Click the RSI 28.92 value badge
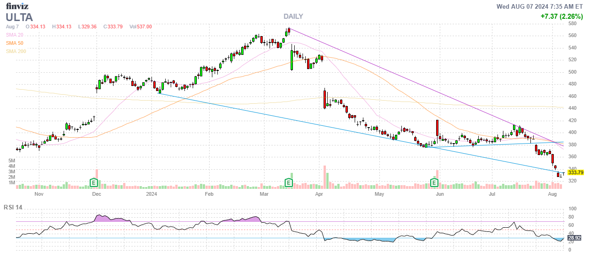The image size is (589, 257). 574,238
